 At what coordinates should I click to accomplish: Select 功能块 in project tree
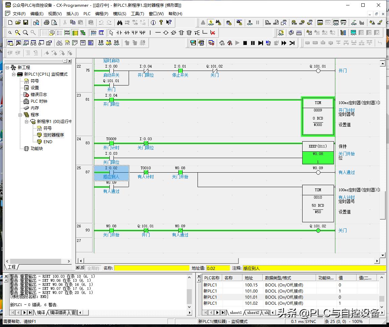tap(37, 148)
